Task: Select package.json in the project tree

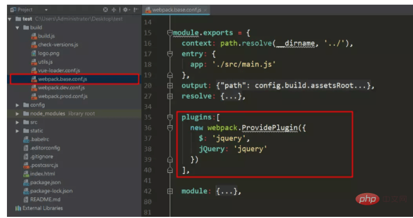Action: [45, 183]
